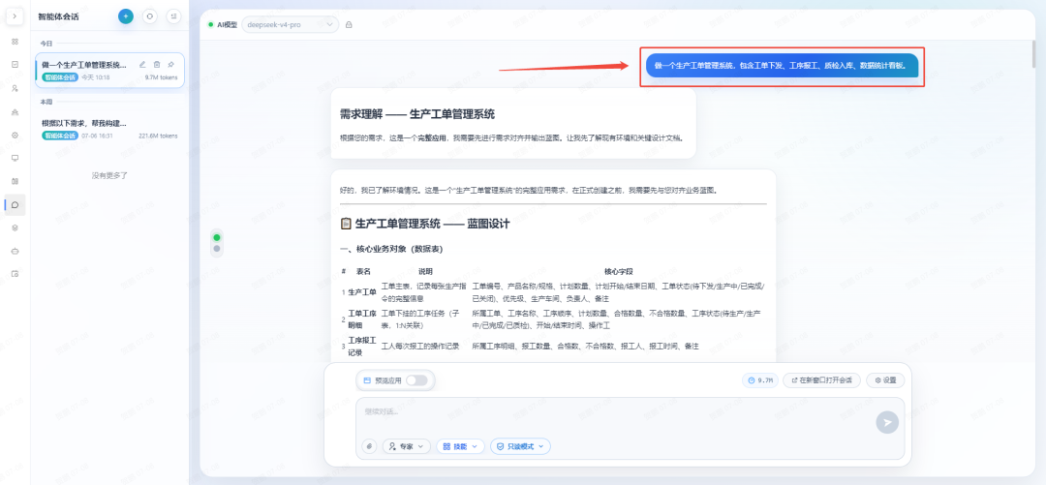Click the 预览应用 window icon

pyautogui.click(x=367, y=380)
